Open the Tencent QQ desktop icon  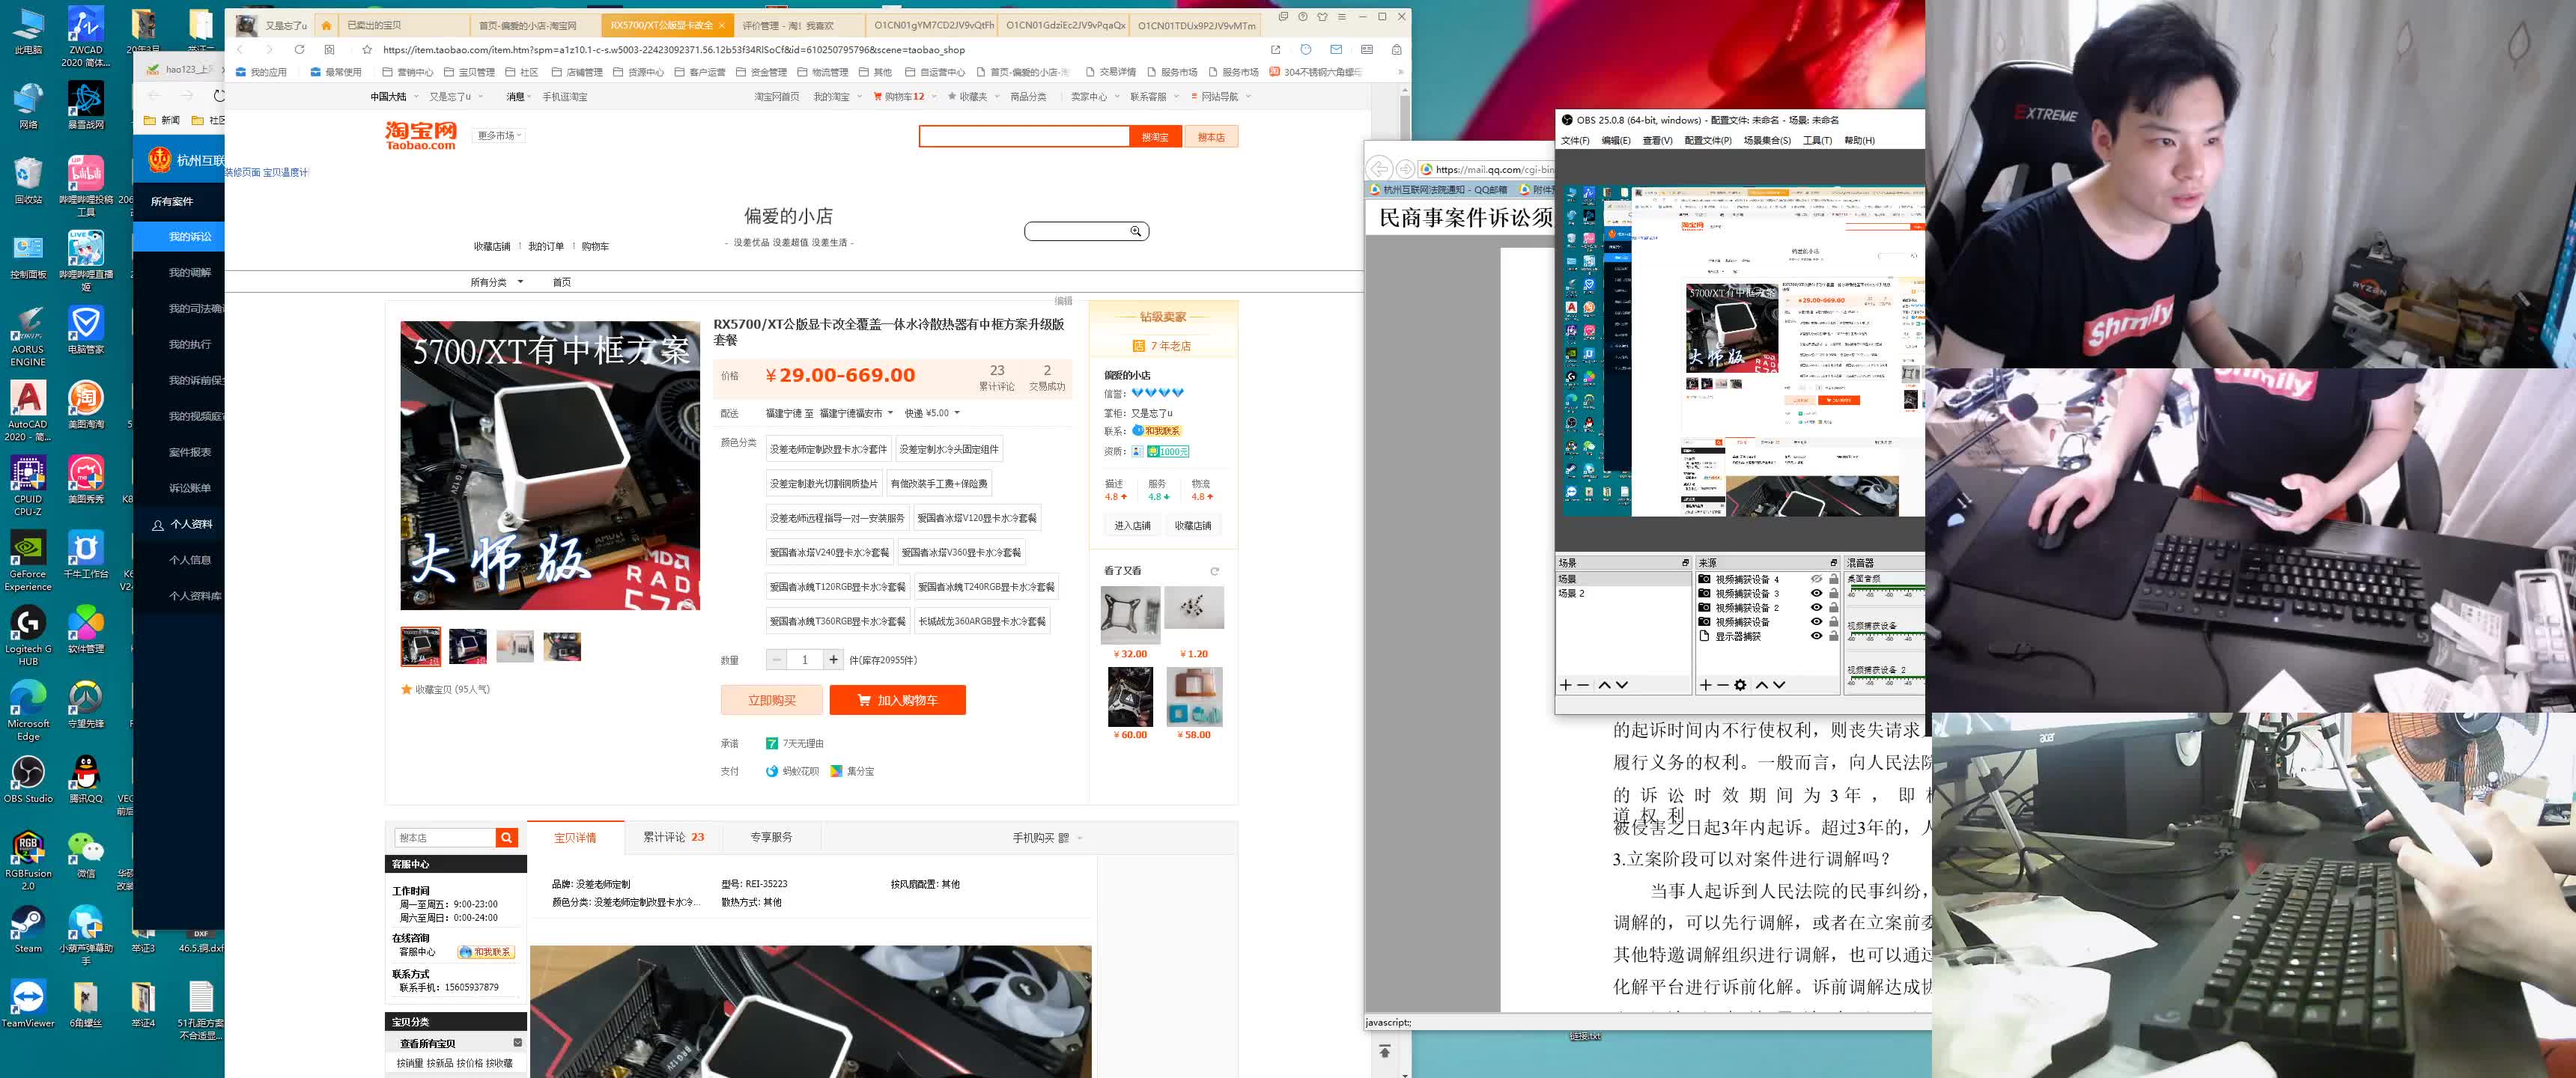(x=86, y=779)
